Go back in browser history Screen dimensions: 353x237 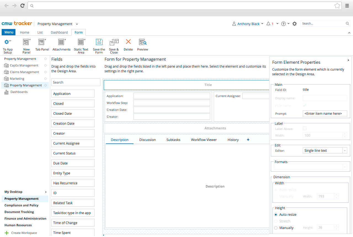tap(6, 6)
